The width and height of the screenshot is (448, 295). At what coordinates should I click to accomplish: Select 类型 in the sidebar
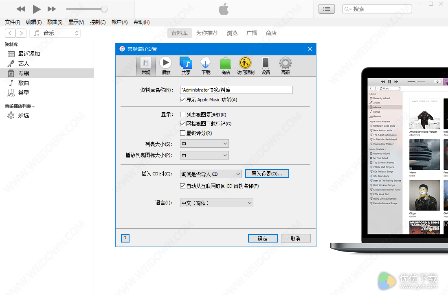[x=47, y=93]
